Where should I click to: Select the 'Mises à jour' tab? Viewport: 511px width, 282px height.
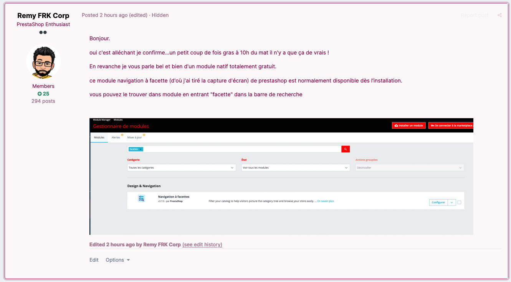134,137
